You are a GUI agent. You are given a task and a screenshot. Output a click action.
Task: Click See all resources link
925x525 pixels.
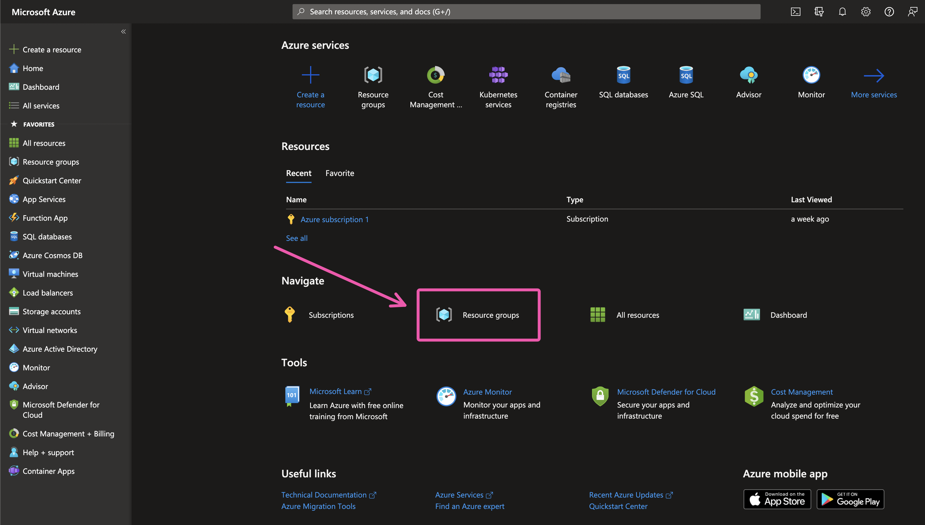pyautogui.click(x=297, y=238)
